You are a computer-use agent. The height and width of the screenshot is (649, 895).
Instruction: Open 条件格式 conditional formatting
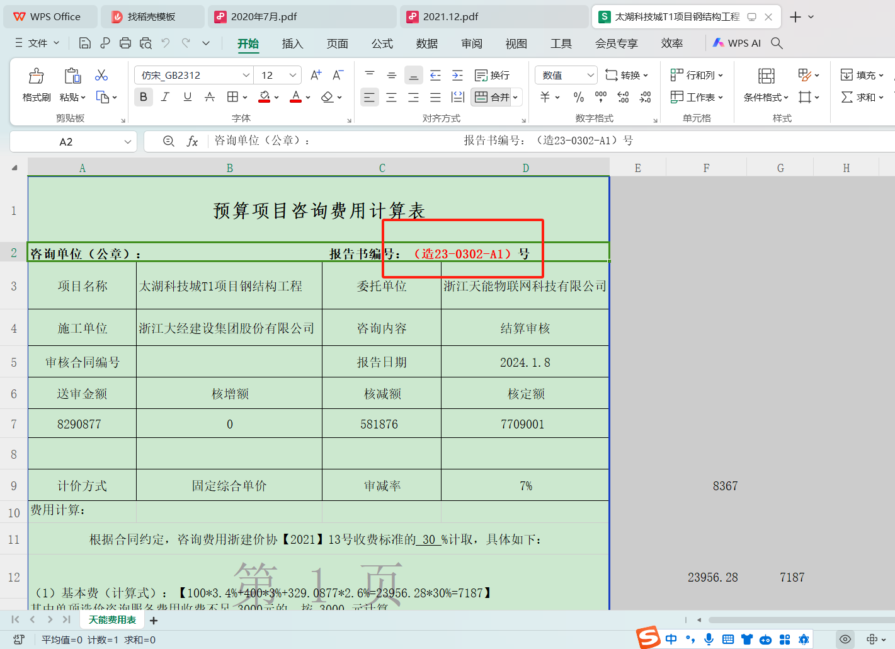[764, 97]
